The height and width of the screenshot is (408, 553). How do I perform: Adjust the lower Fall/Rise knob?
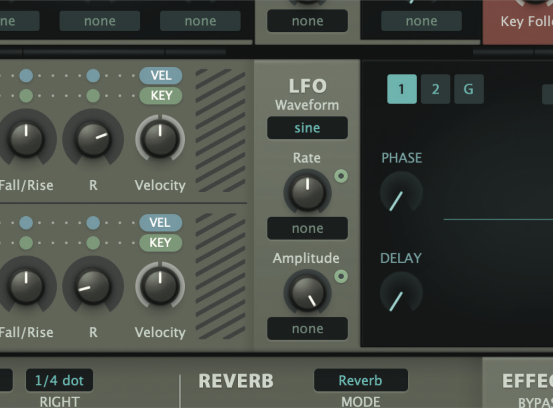coord(27,285)
